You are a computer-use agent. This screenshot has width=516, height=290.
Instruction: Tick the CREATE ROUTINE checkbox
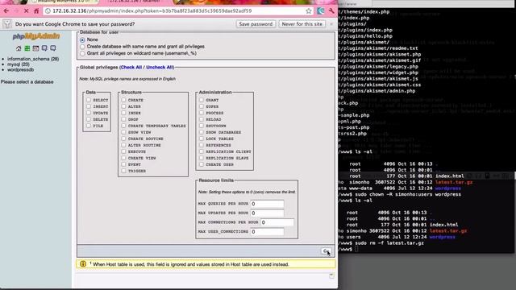click(x=123, y=139)
